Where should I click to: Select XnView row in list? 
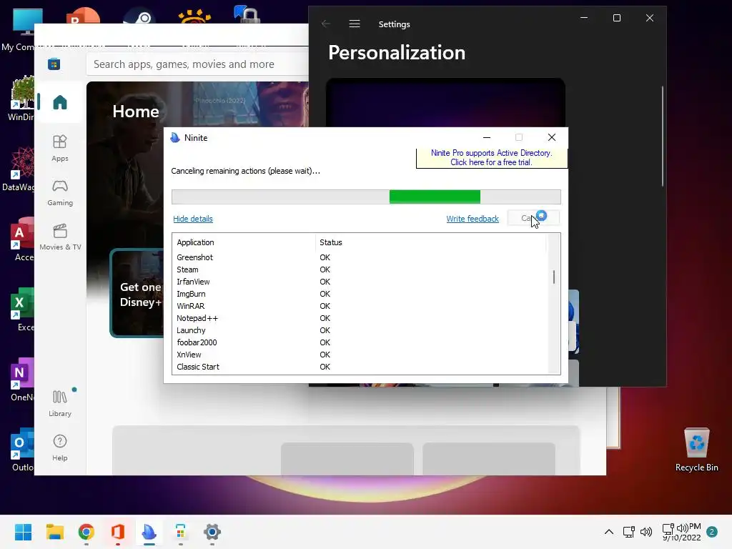pos(360,355)
